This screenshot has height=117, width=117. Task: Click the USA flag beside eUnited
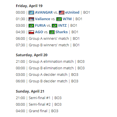click(61, 12)
